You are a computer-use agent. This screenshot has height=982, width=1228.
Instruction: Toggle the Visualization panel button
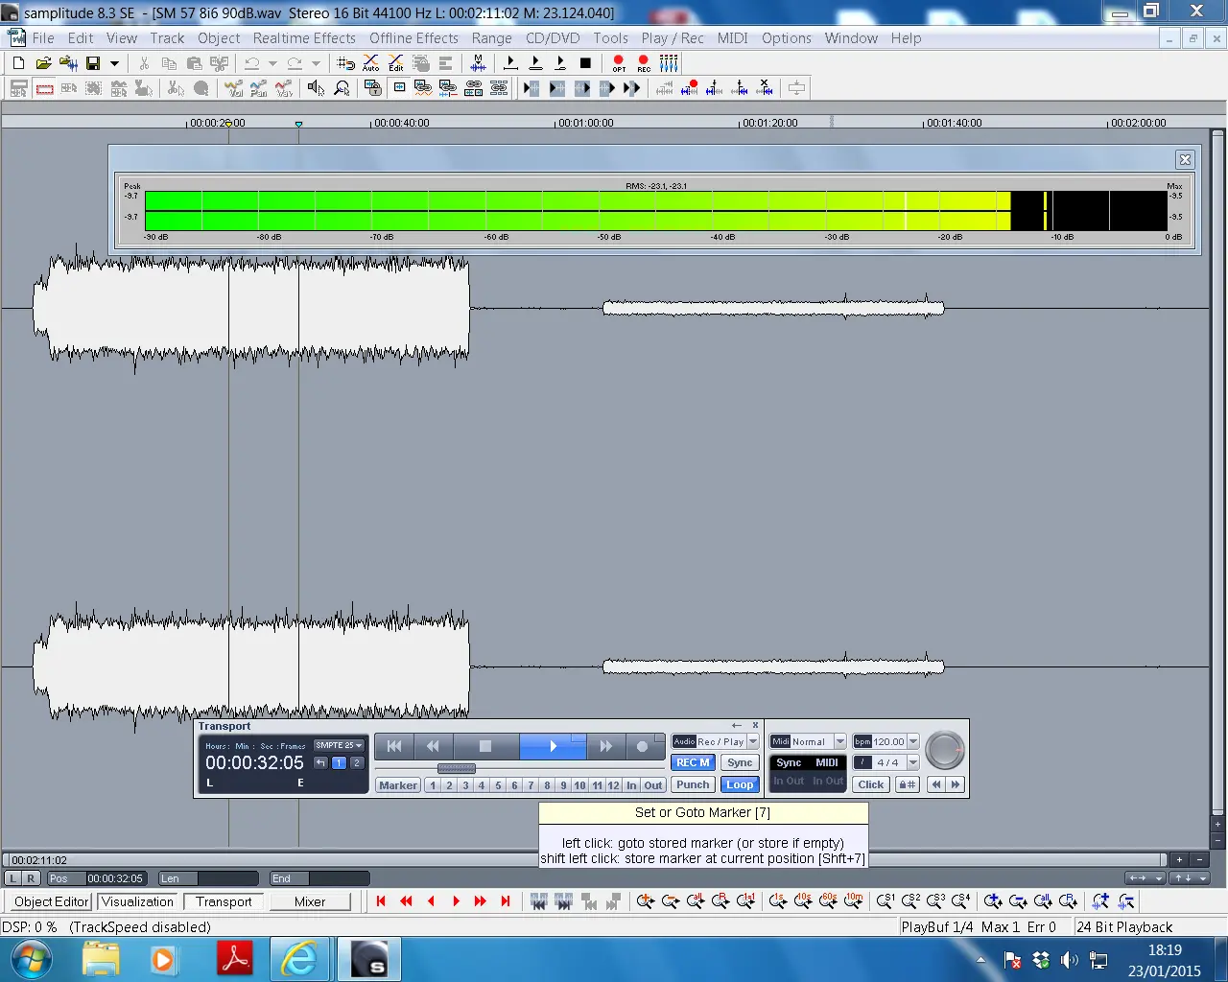click(137, 902)
